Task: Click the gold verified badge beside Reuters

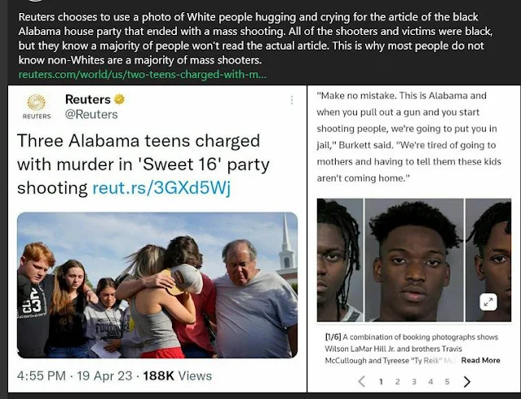Action: click(119, 99)
